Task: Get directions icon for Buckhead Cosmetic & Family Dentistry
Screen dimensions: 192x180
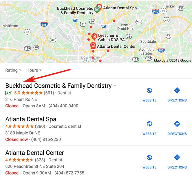Action: 177,90
